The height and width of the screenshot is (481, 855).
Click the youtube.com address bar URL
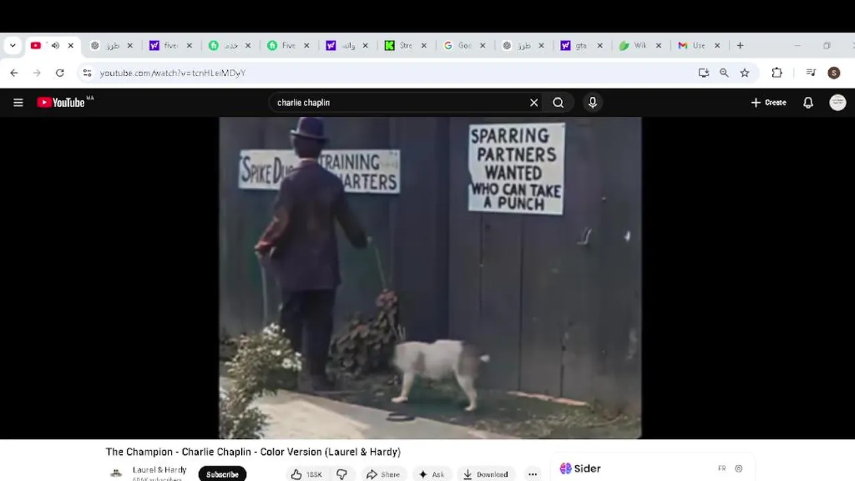[x=173, y=73]
